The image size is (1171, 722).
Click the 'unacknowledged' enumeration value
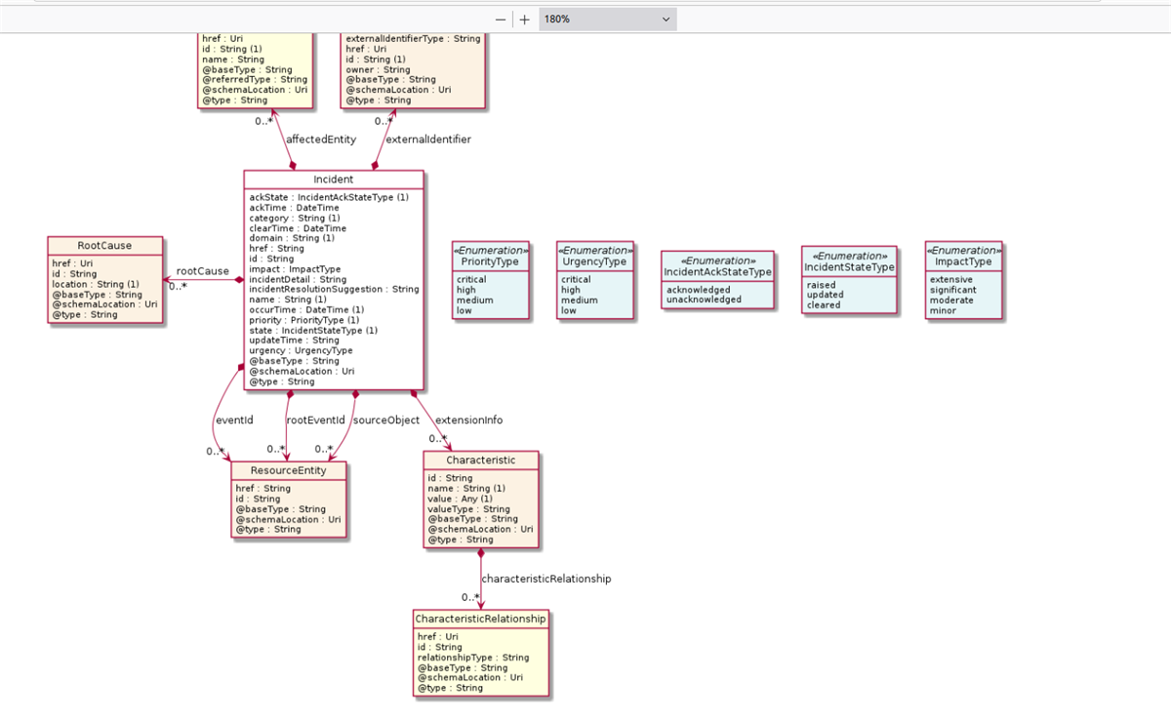[x=704, y=300]
